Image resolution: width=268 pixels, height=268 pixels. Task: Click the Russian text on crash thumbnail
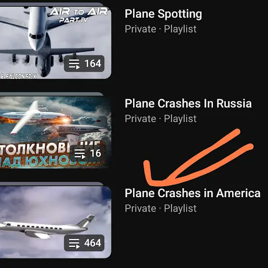50,154
